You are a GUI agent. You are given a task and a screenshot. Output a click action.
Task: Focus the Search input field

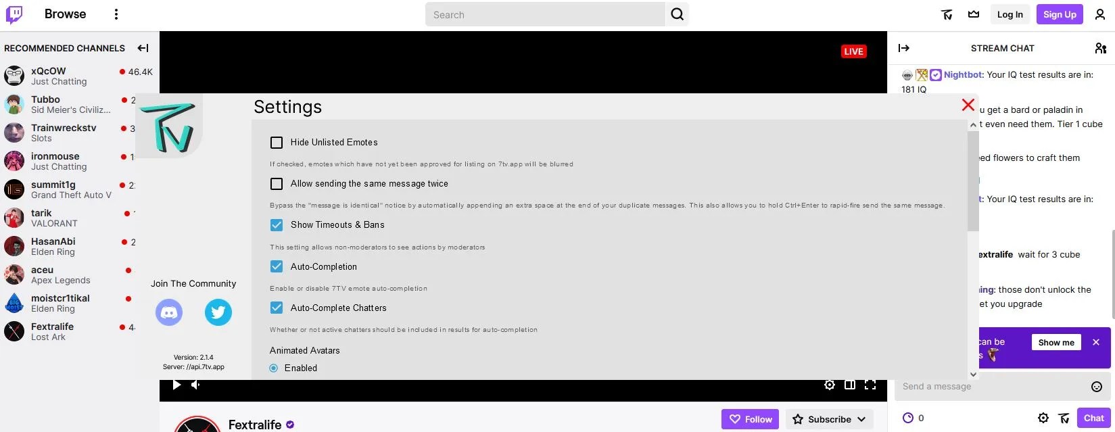point(545,14)
